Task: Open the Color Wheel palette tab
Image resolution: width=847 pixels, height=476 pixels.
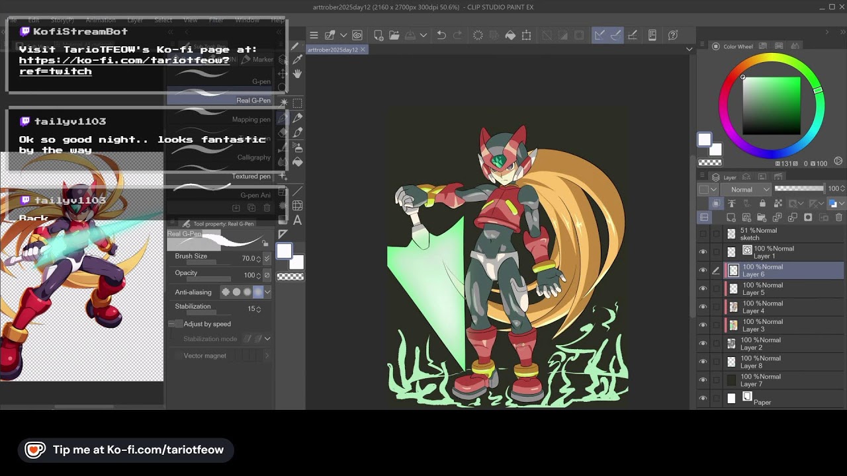Action: [x=733, y=46]
